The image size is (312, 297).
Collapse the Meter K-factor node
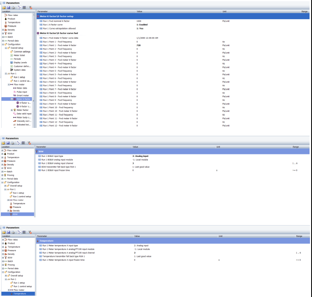point(12,99)
